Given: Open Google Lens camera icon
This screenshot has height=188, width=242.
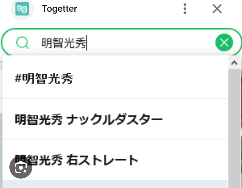Looking at the screenshot, I should coord(21,167).
